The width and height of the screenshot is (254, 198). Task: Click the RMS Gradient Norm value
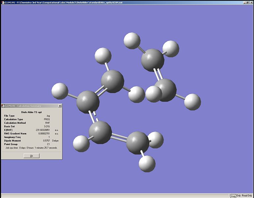point(44,134)
